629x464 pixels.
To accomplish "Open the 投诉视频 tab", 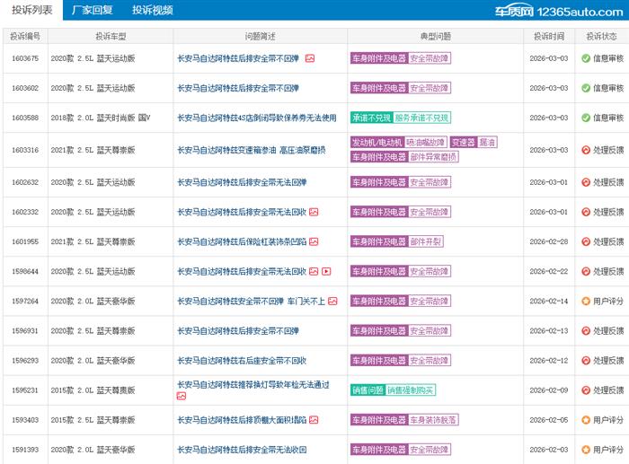I will tap(152, 11).
